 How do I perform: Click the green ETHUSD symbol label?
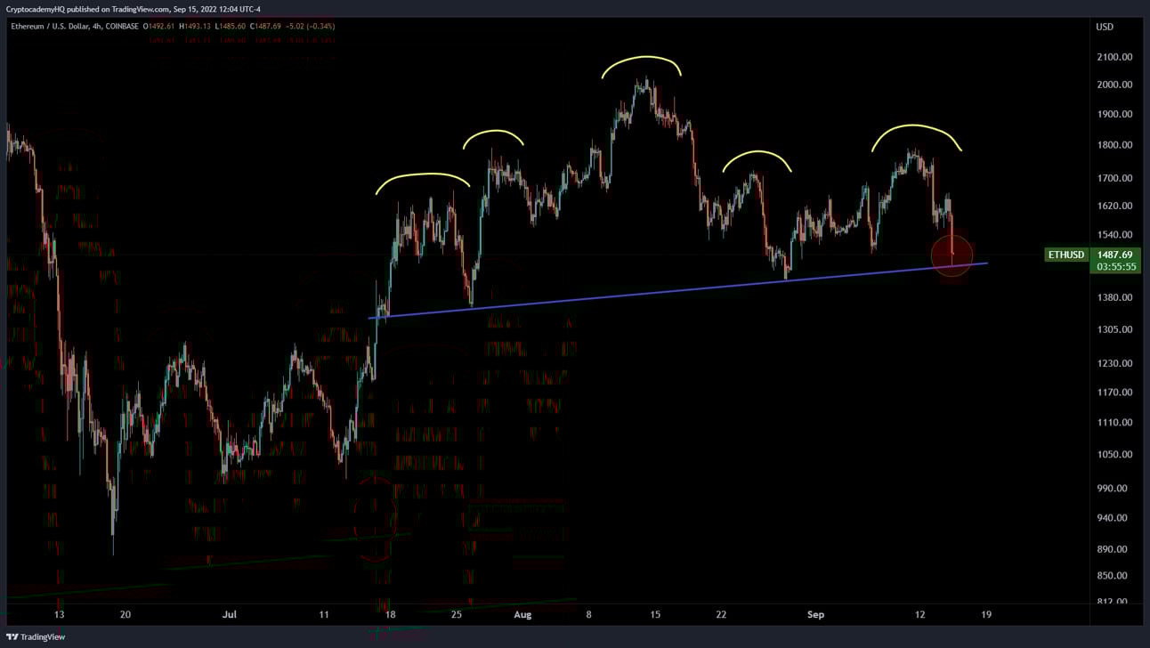tap(1066, 255)
